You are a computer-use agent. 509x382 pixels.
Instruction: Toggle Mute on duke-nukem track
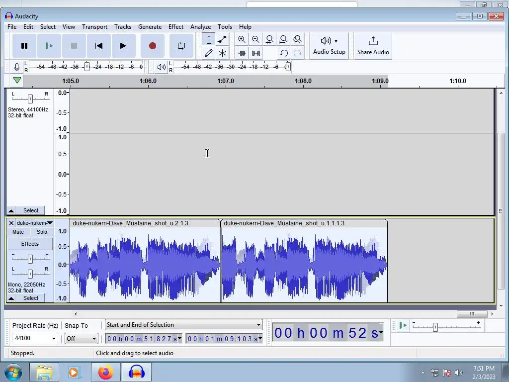[x=18, y=232]
